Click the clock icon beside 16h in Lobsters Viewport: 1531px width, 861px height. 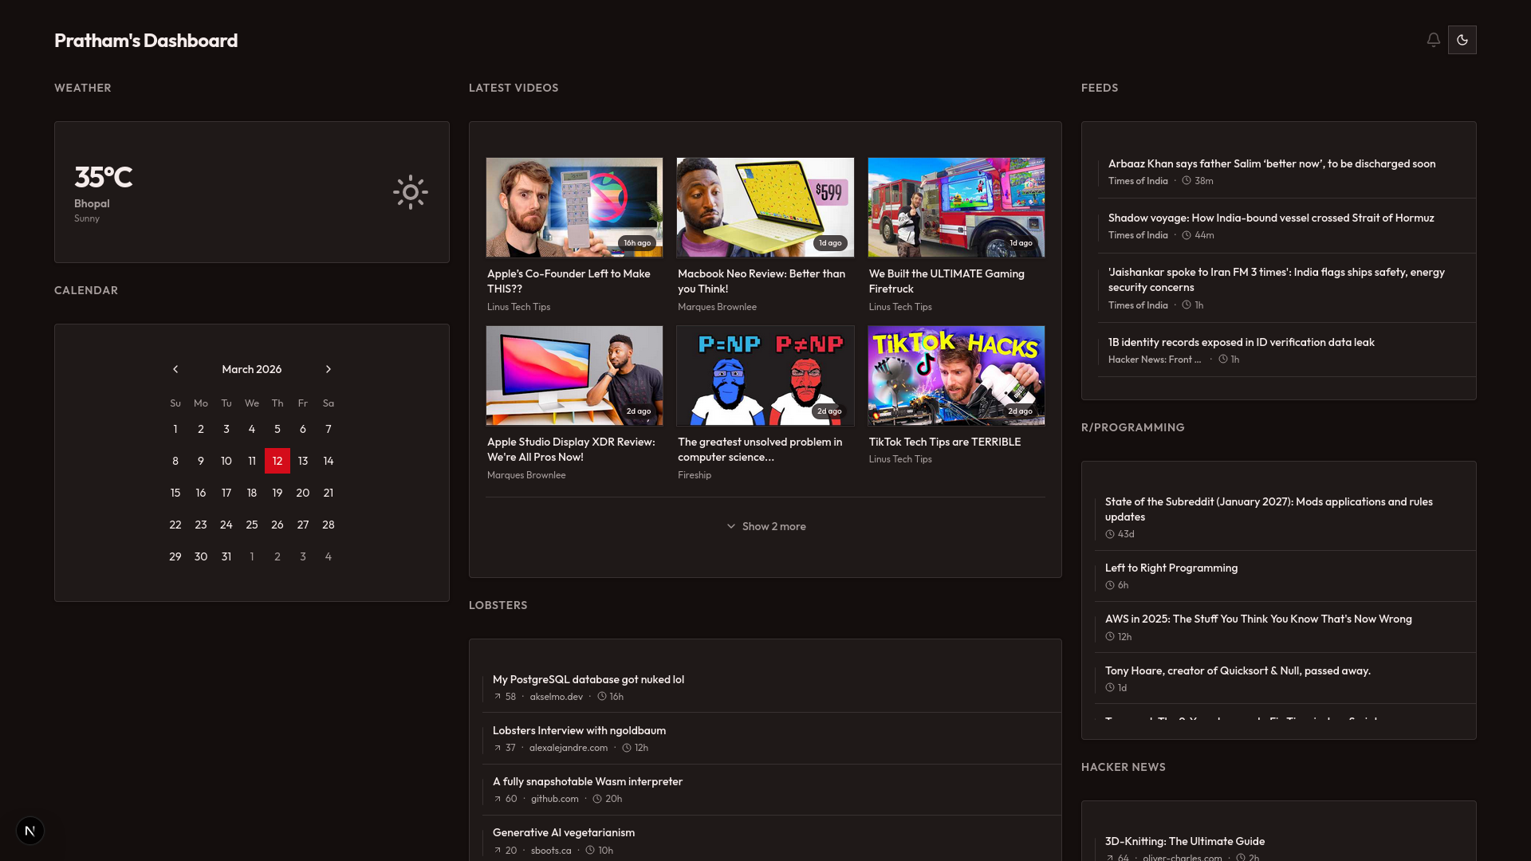(x=602, y=696)
